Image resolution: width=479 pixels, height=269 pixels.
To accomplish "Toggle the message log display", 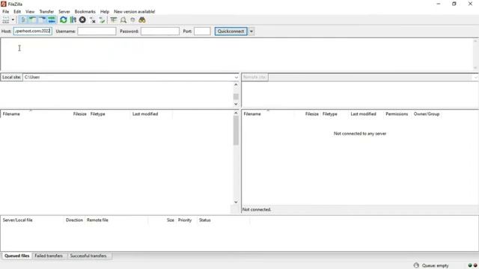I will [x=23, y=20].
